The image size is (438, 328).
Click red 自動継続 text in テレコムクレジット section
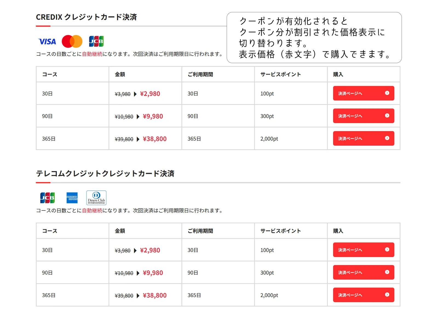coord(92,211)
